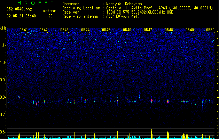This screenshot has width=219, height=139.
Task: Click the 0546 time marker
Action: pos(127,30)
